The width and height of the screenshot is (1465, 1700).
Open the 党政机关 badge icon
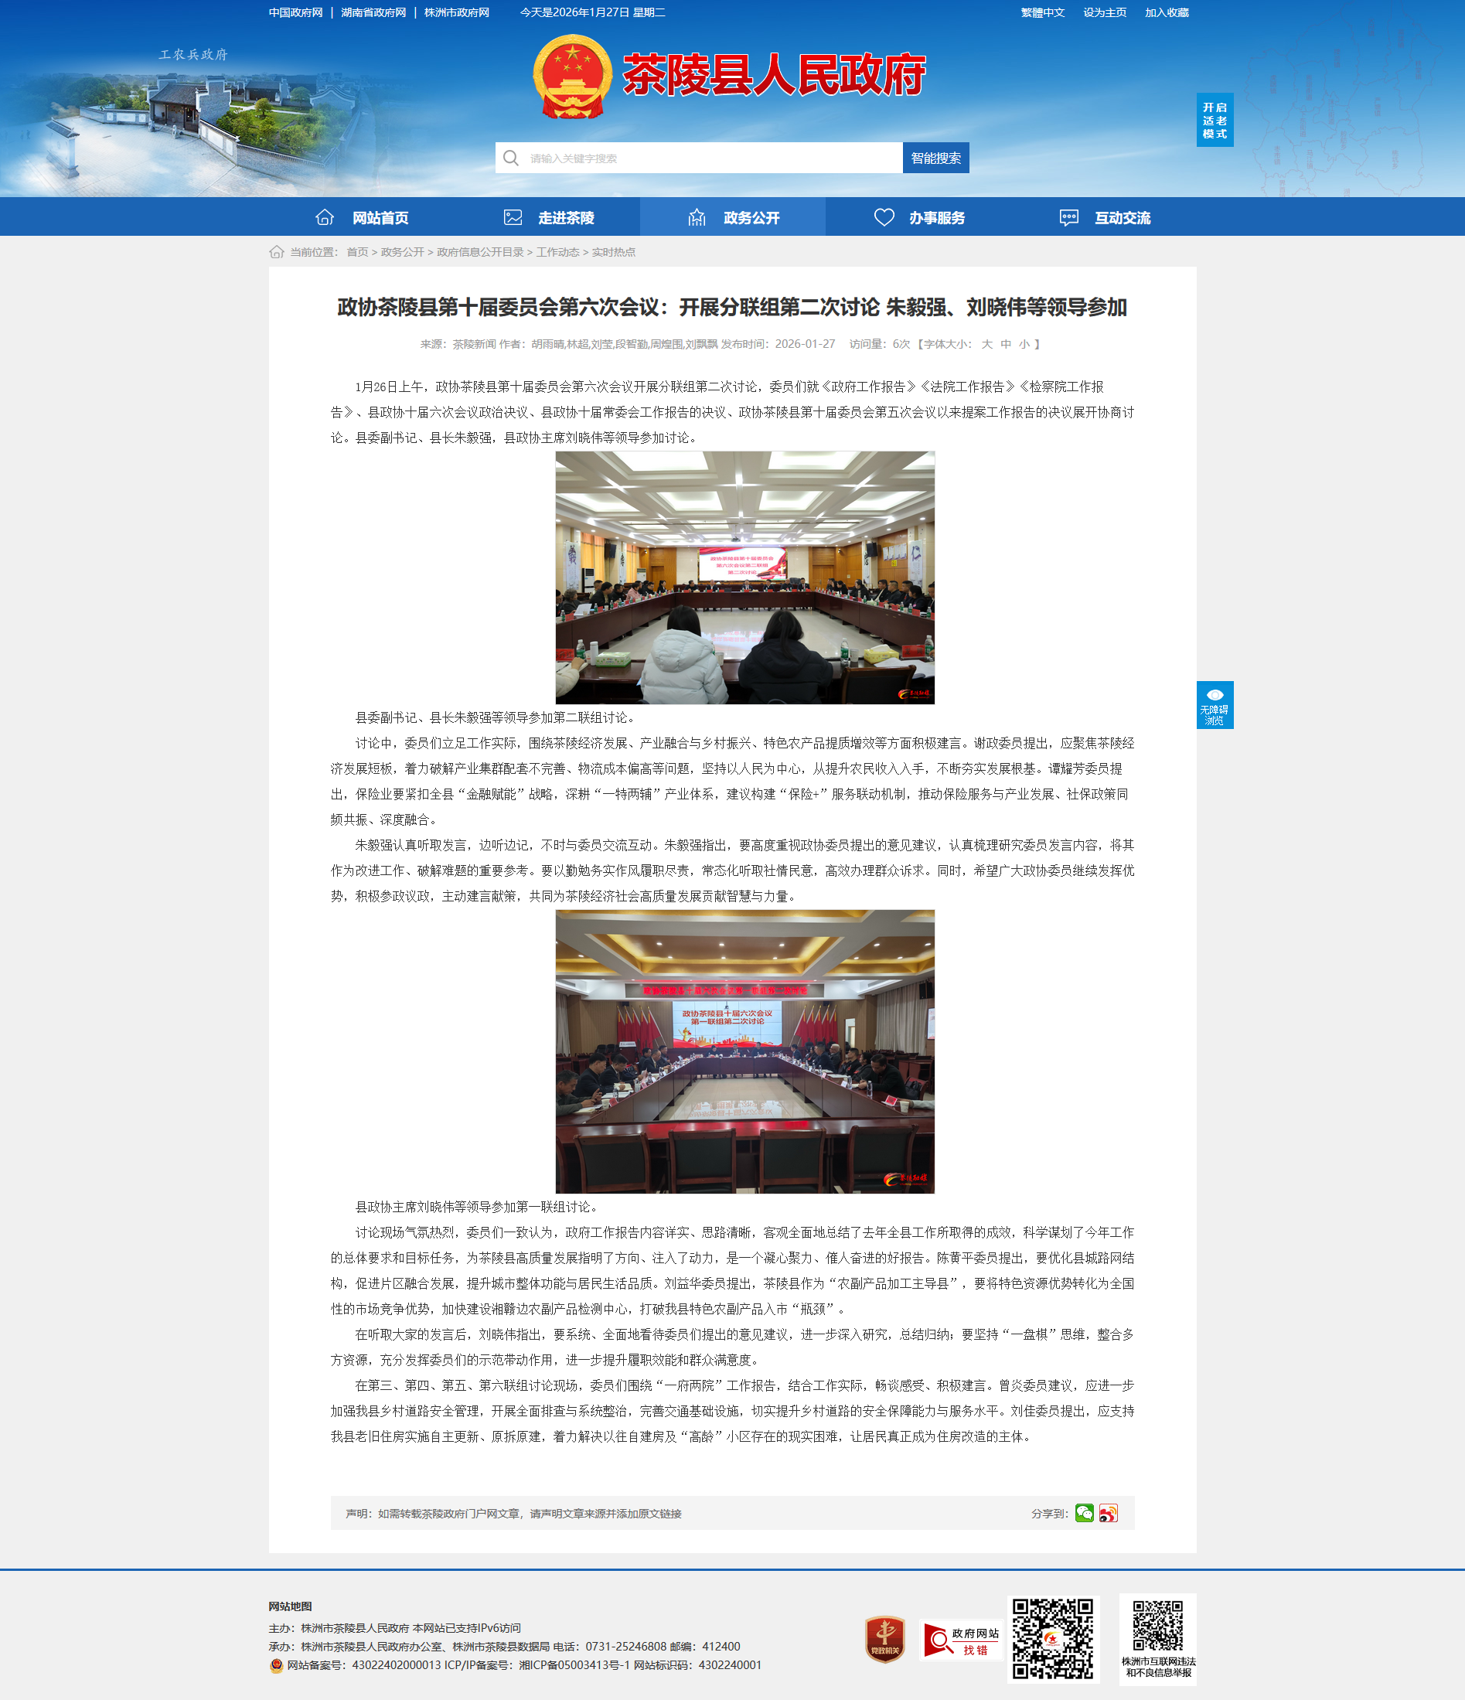[884, 1639]
